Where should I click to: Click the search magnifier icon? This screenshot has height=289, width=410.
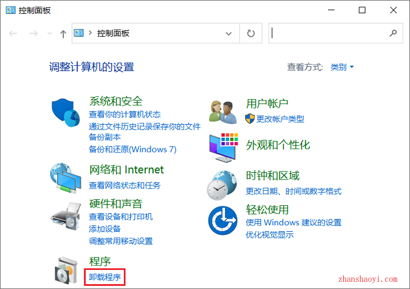[x=393, y=33]
